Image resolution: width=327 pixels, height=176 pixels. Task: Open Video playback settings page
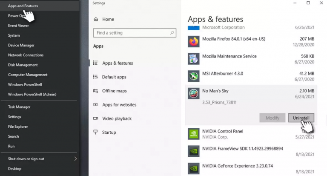tap(117, 118)
